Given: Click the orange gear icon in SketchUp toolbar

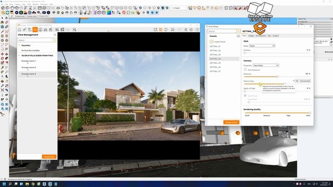Looking at the screenshot, I should tap(124, 12).
